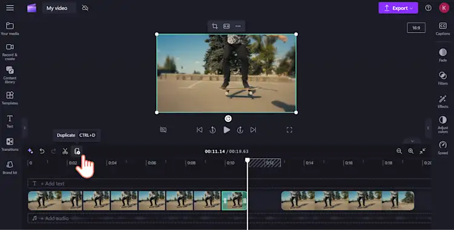
Task: Change the 16:9 aspect ratio
Action: point(416,28)
